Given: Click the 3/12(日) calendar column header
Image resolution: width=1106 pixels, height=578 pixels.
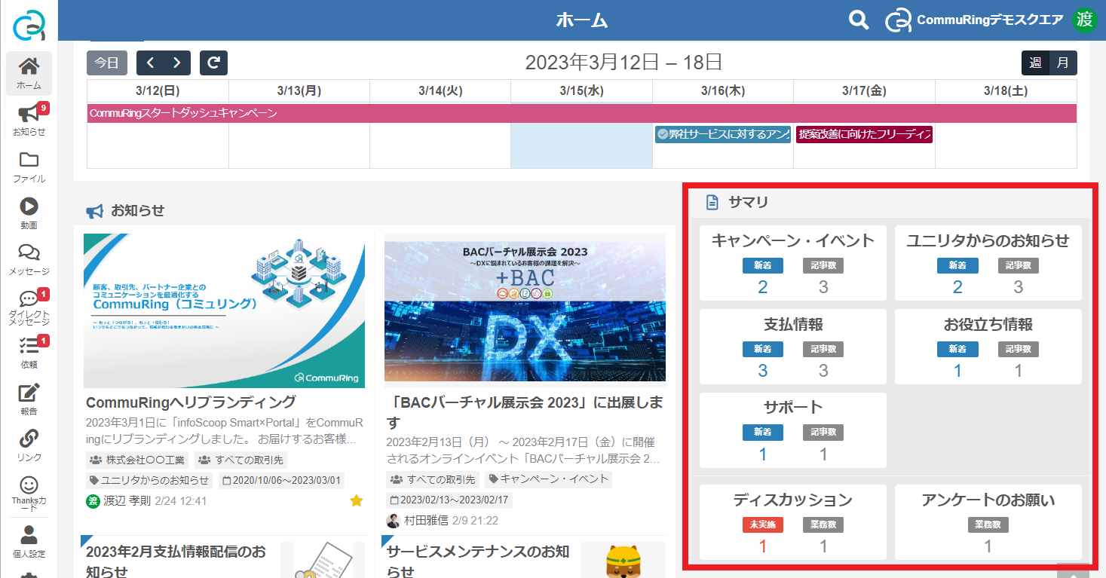Looking at the screenshot, I should (158, 90).
